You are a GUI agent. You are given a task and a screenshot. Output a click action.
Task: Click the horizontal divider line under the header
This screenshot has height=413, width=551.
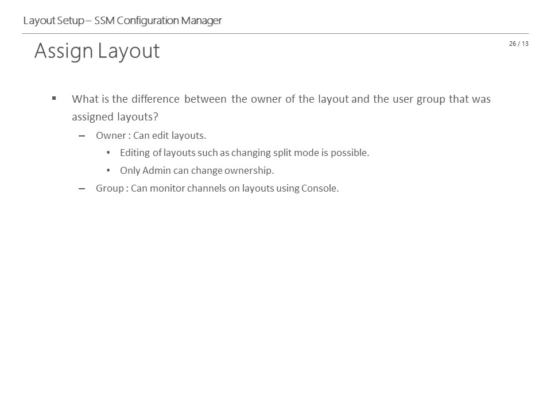[275, 34]
